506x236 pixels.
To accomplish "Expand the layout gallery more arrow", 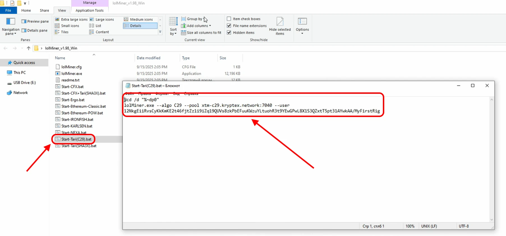I will [x=160, y=32].
